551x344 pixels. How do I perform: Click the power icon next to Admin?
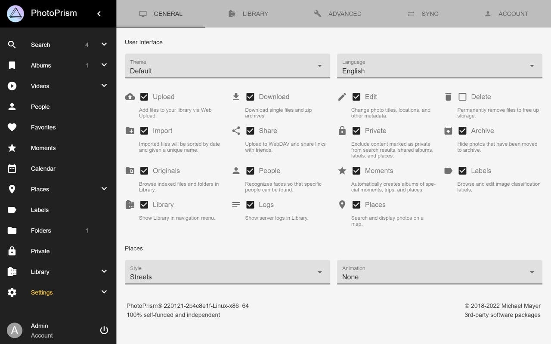click(104, 330)
